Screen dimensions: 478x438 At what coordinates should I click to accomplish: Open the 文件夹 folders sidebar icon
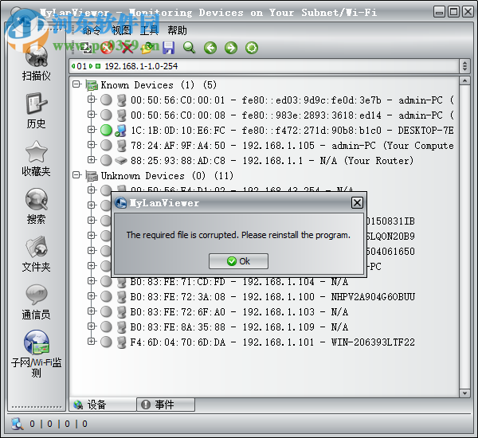click(37, 247)
